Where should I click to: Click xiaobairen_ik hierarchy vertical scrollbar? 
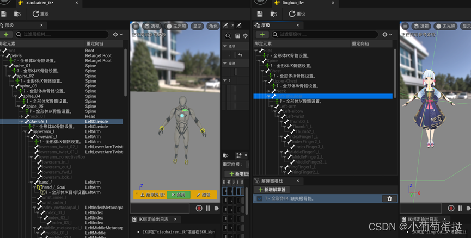[x=125, y=72]
